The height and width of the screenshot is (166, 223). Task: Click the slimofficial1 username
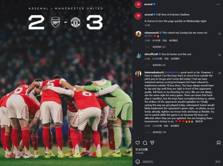(x=153, y=54)
